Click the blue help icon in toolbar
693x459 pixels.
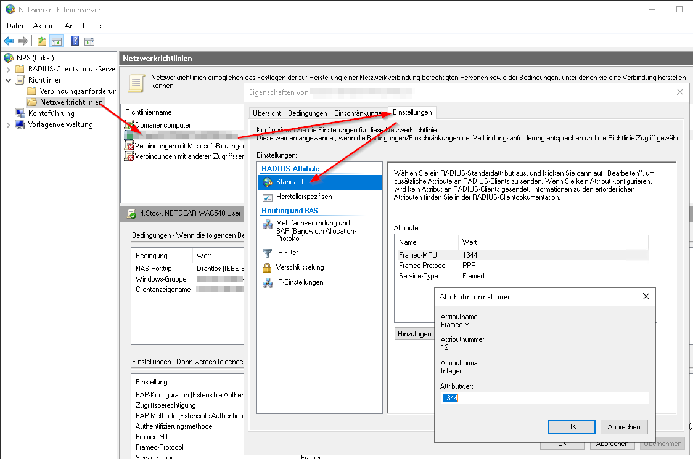coord(75,41)
